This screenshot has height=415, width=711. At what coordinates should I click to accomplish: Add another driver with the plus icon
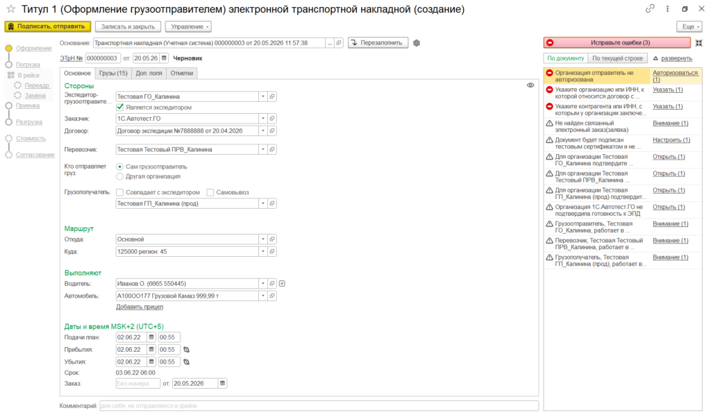(282, 284)
